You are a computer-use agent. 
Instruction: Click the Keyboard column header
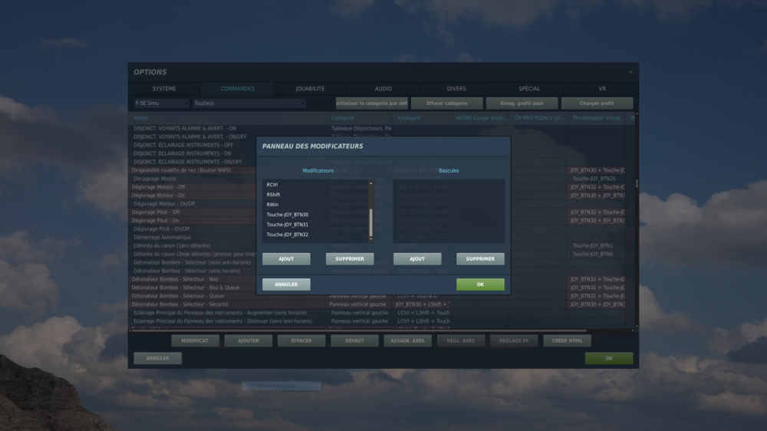(x=422, y=118)
